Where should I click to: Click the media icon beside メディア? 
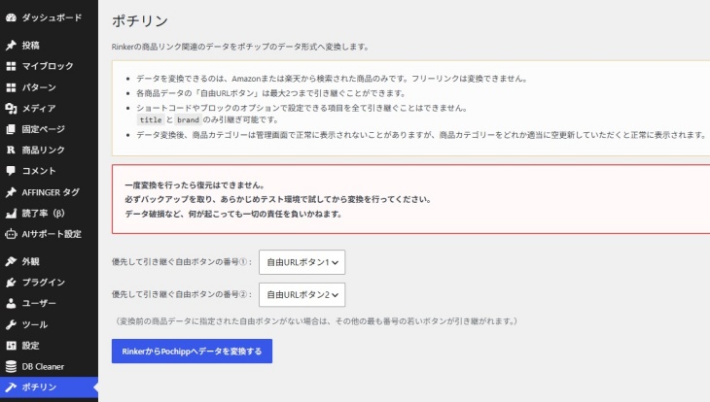[11, 108]
